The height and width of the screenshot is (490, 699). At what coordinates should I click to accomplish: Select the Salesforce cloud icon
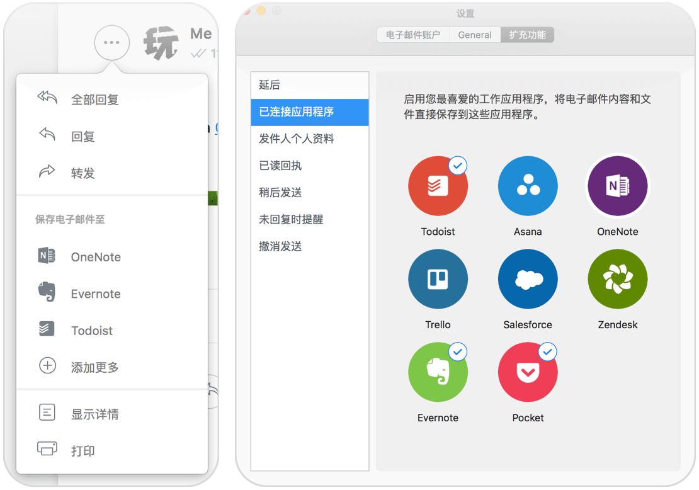[528, 279]
